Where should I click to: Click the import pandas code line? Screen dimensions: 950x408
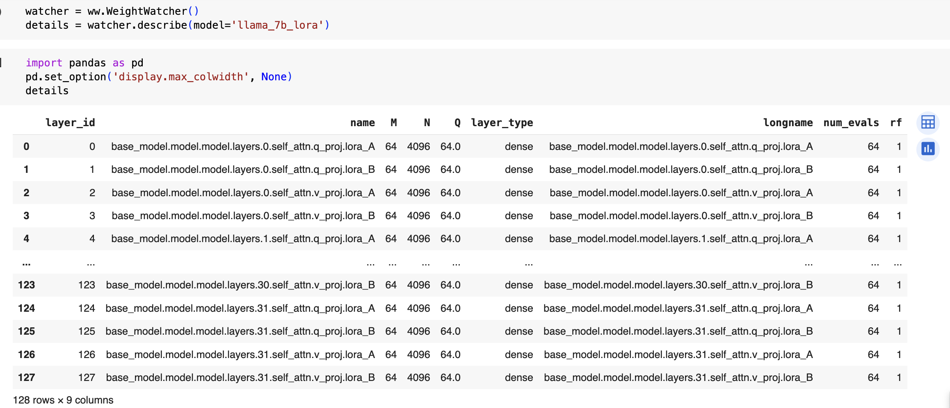[x=84, y=63]
